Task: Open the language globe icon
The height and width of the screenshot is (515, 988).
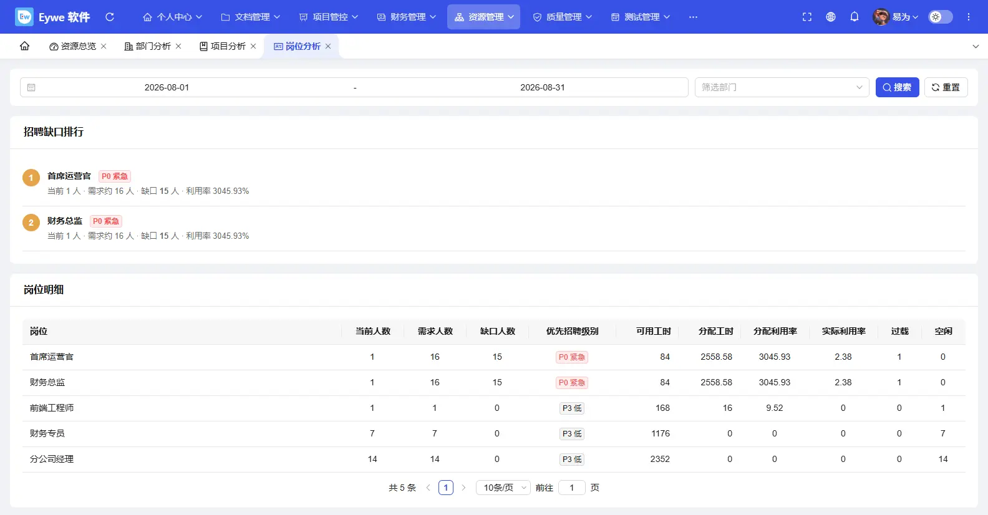Action: (x=831, y=17)
